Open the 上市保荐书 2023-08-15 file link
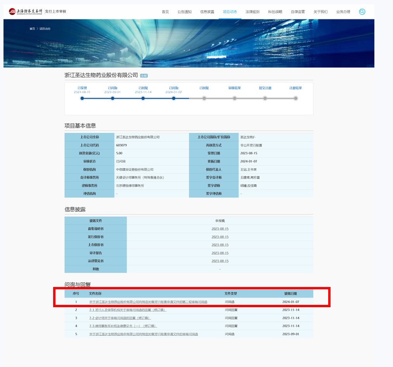Image resolution: width=393 pixels, height=367 pixels. 220,245
